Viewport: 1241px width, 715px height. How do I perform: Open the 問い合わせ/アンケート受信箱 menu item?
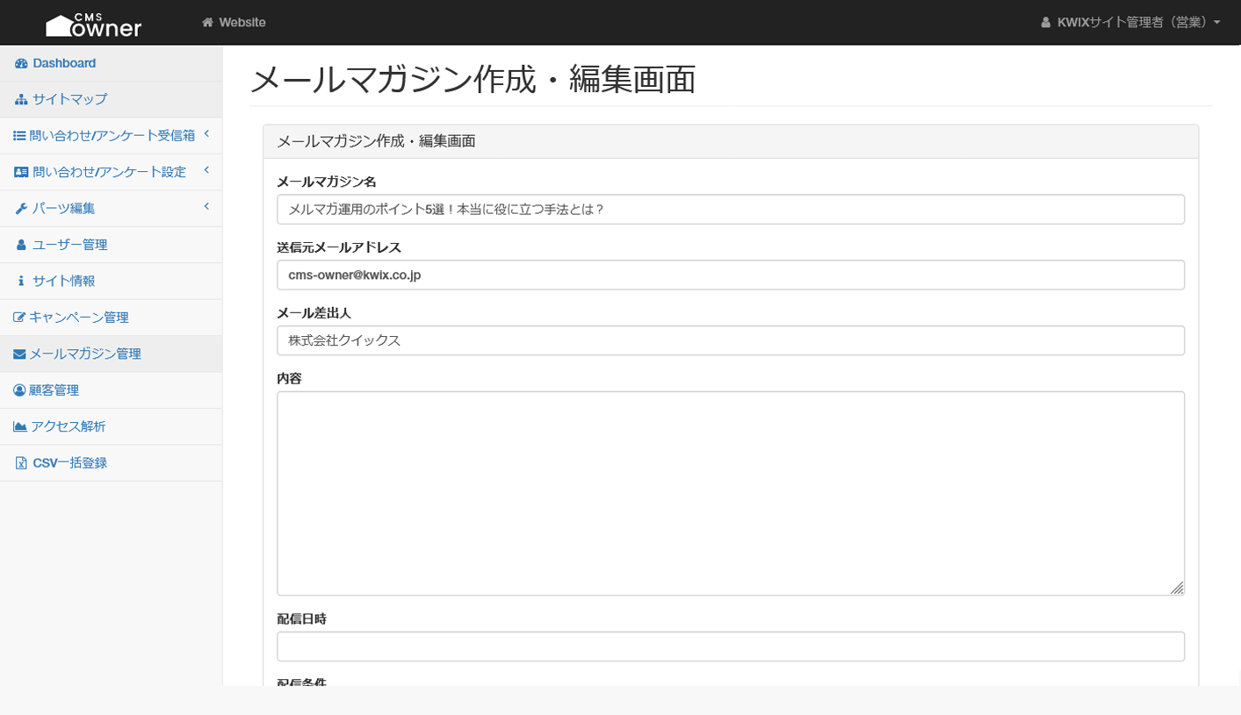(x=111, y=135)
